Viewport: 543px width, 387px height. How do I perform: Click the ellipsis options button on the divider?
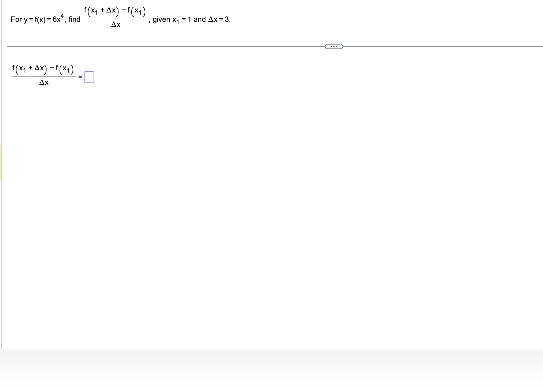(334, 46)
